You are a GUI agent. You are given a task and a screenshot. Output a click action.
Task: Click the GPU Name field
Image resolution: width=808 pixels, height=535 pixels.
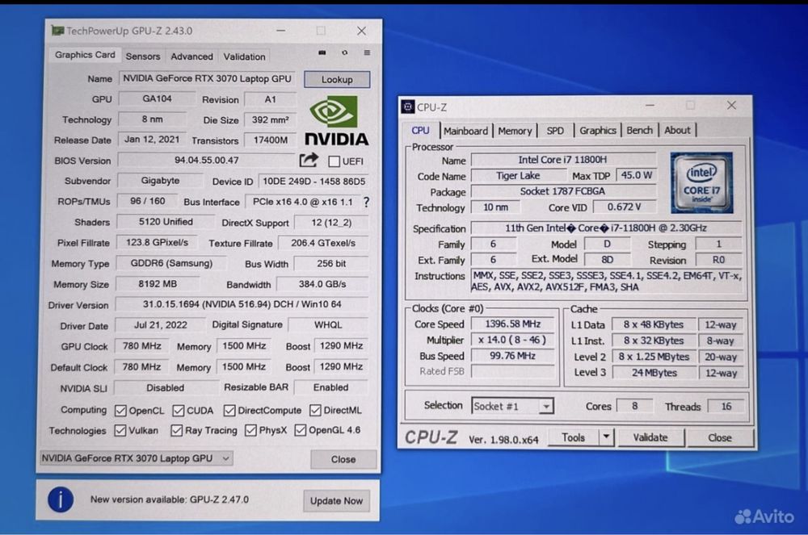point(207,78)
